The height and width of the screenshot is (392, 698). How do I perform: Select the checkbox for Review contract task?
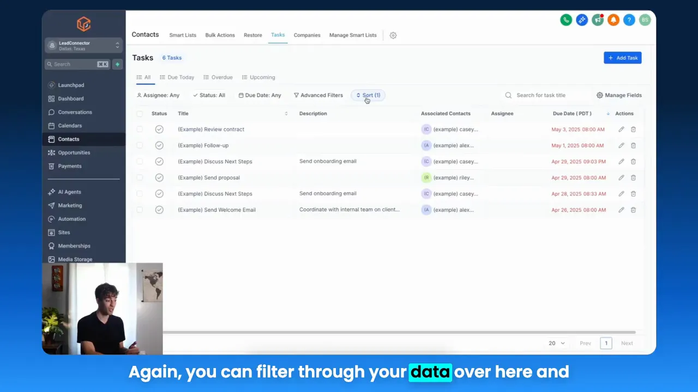(x=140, y=129)
